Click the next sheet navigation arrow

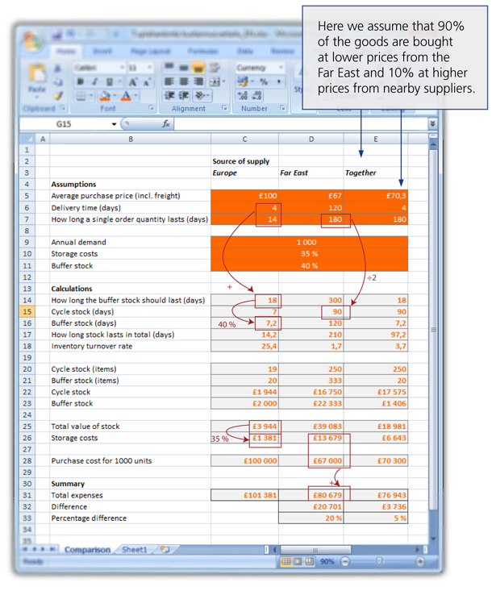(43, 549)
